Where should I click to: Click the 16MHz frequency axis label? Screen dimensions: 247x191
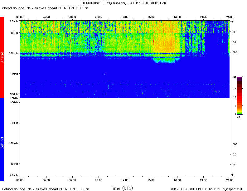[x=14, y=98]
